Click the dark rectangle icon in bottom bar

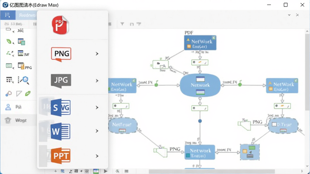[127, 171]
